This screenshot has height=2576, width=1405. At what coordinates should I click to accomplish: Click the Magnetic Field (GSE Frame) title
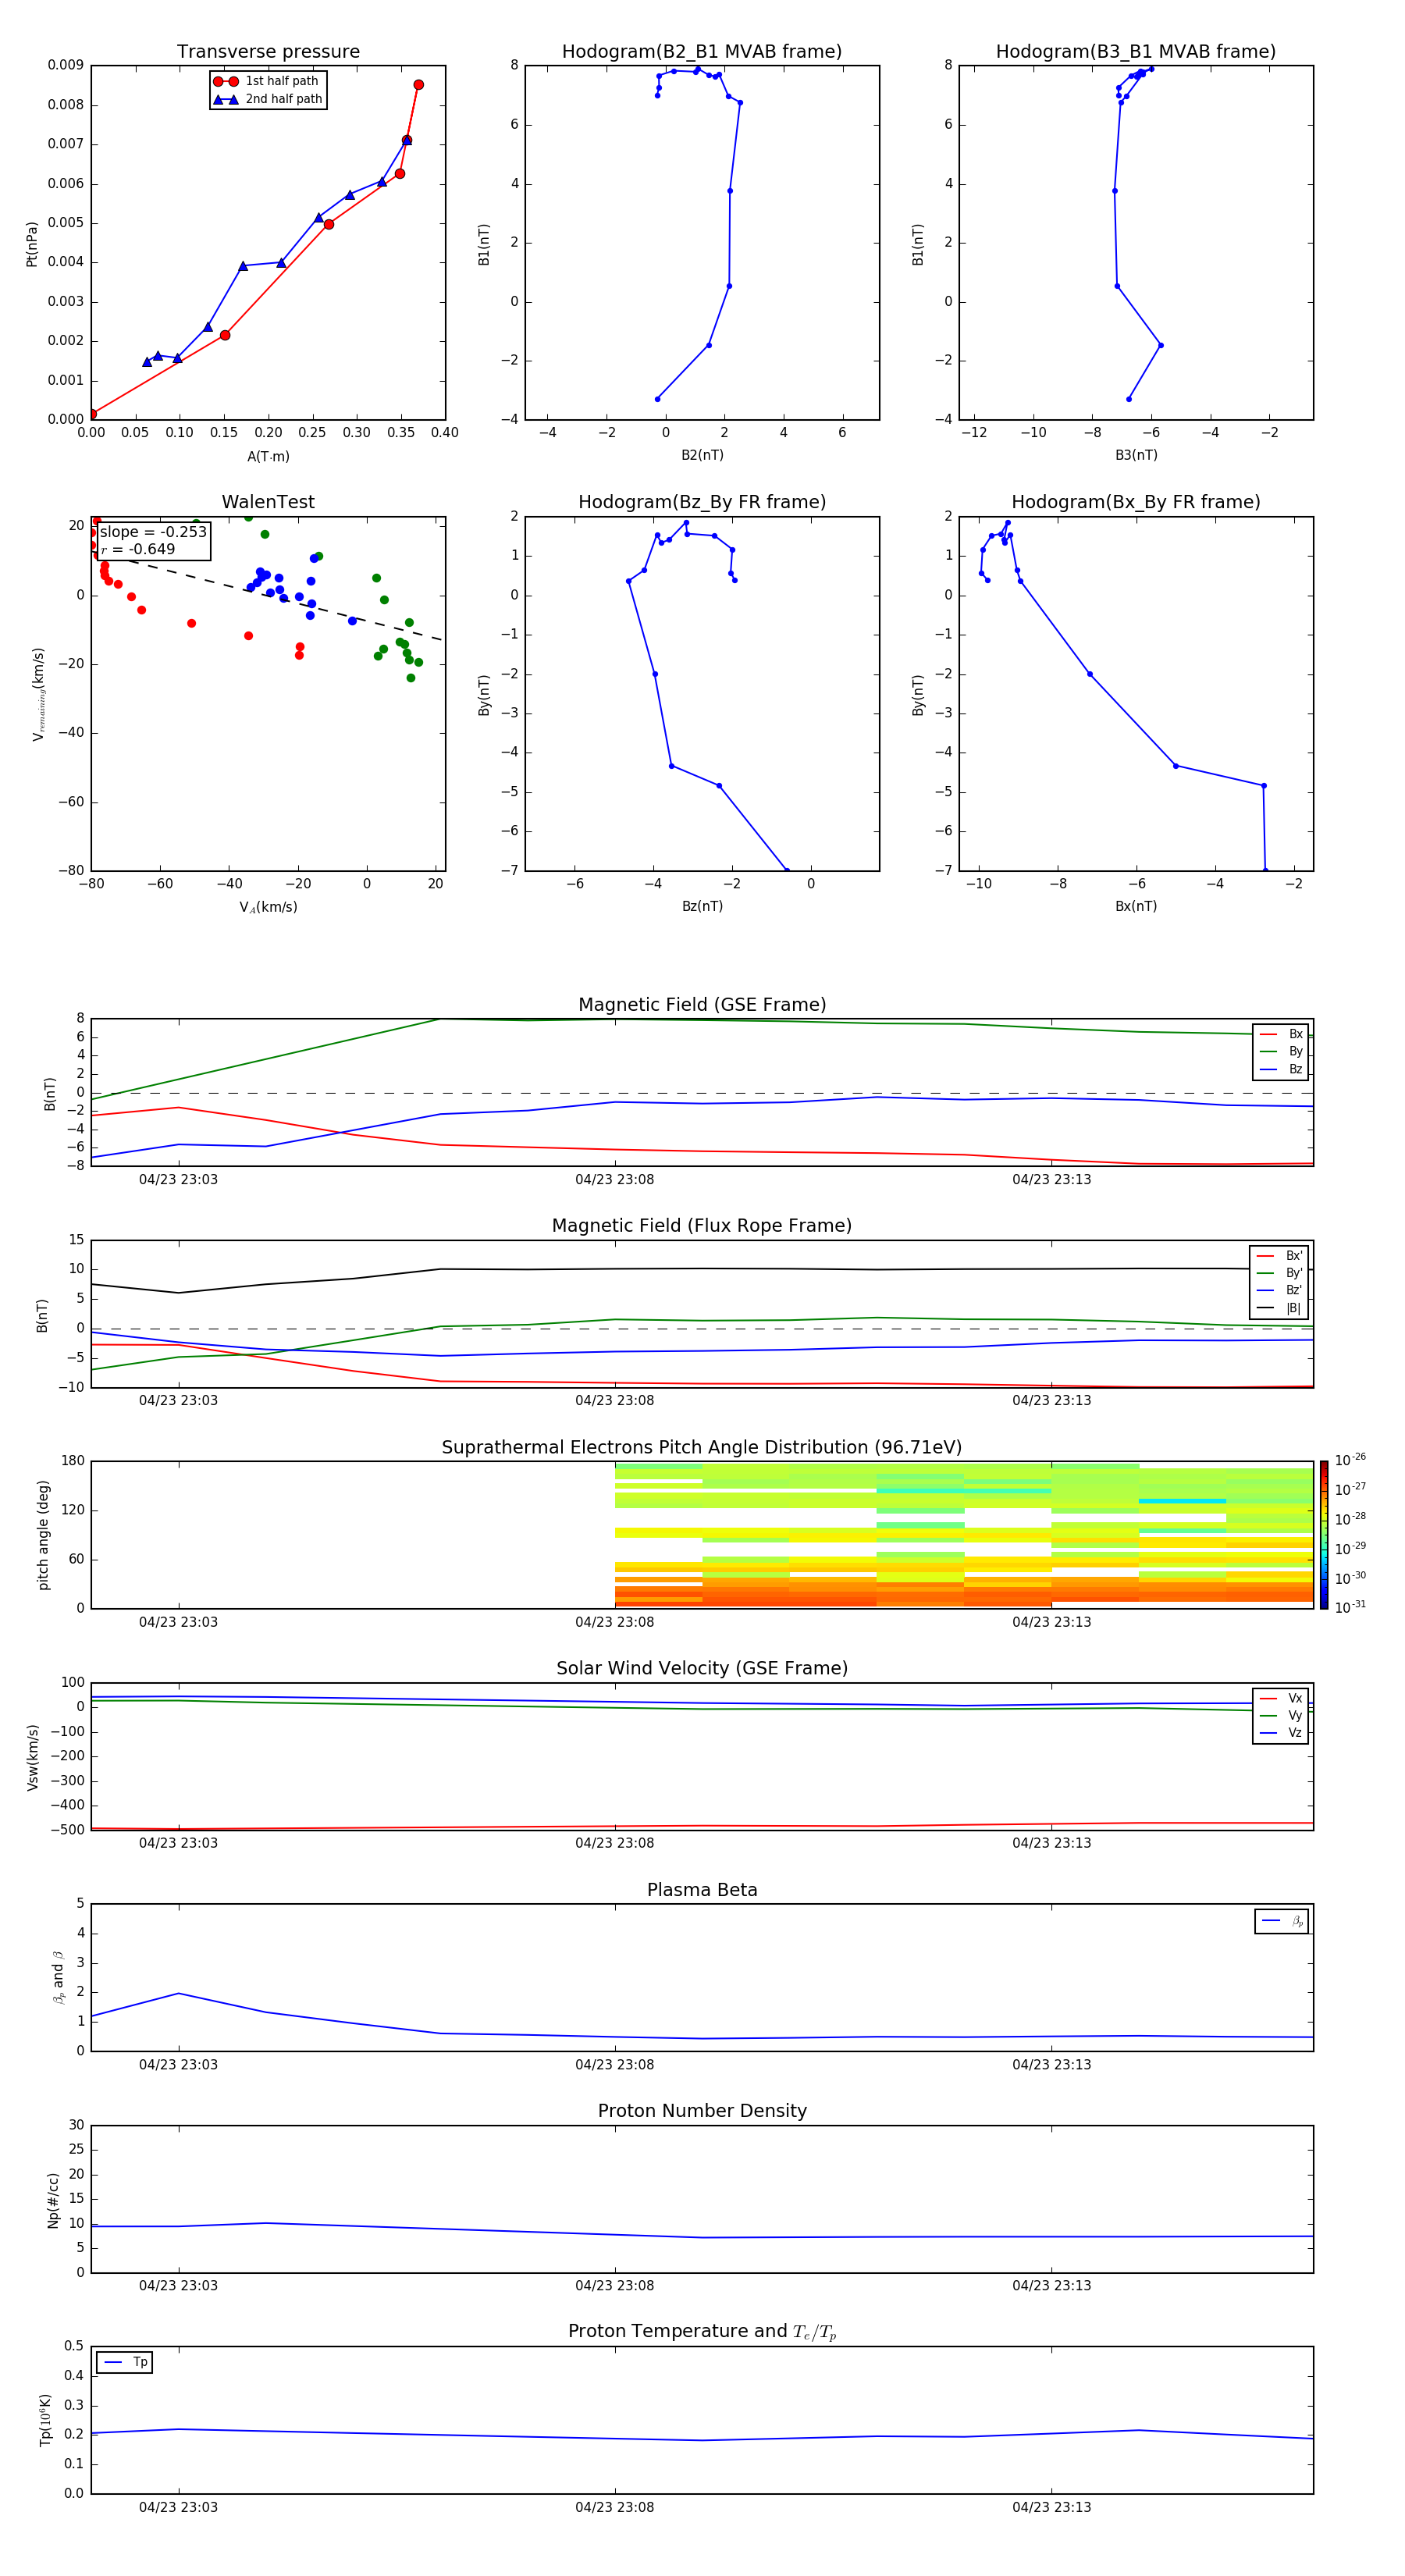702,1005
